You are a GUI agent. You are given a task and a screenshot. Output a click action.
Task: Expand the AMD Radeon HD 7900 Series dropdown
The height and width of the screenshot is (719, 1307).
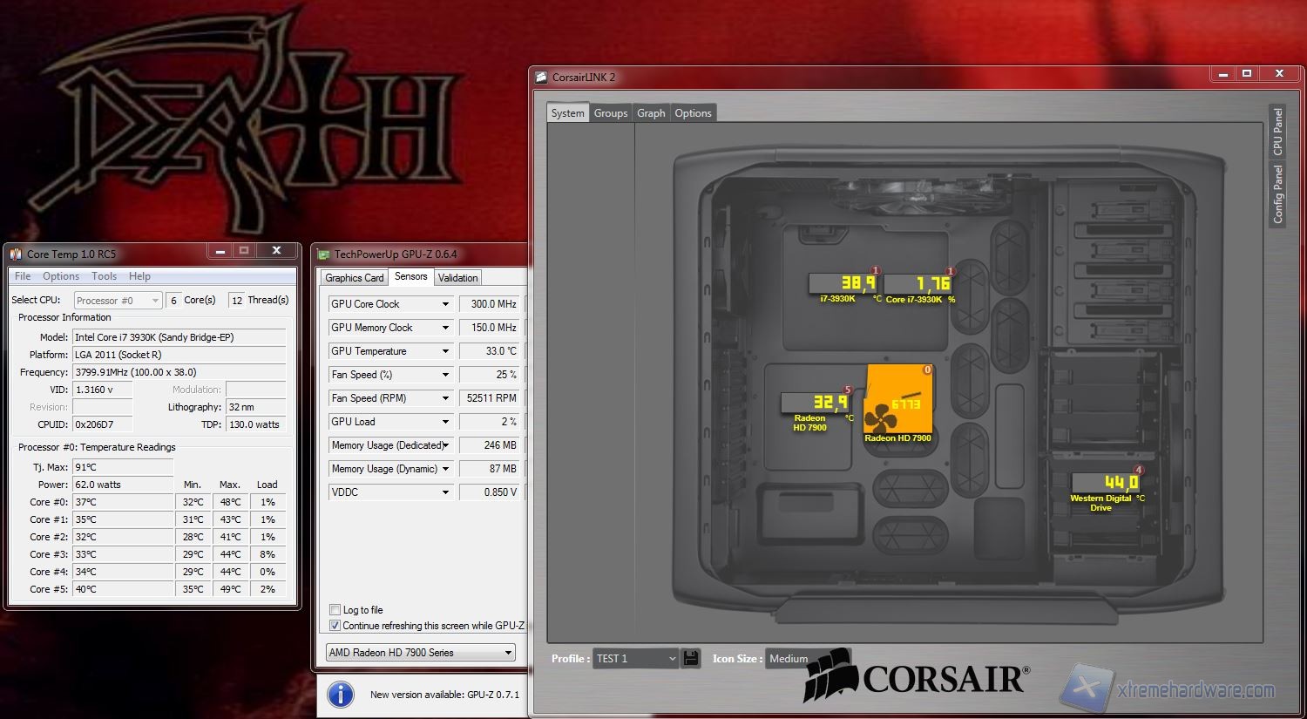point(421,653)
